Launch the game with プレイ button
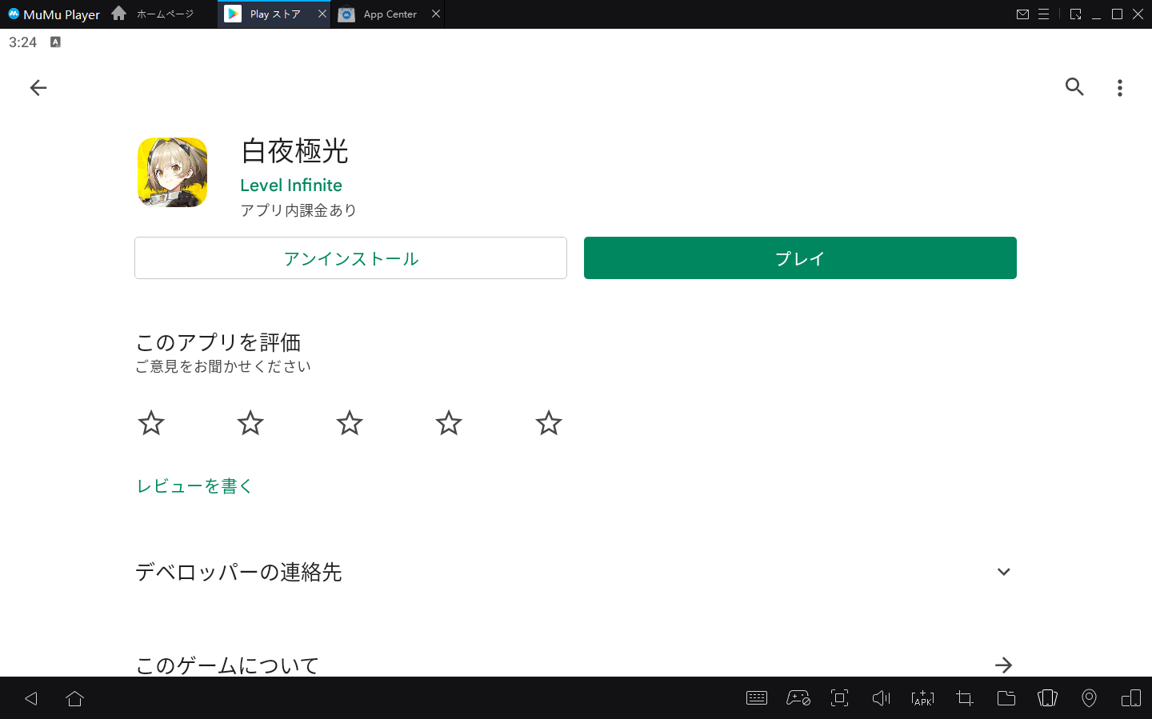Screen dimensions: 1152x719 pos(800,258)
